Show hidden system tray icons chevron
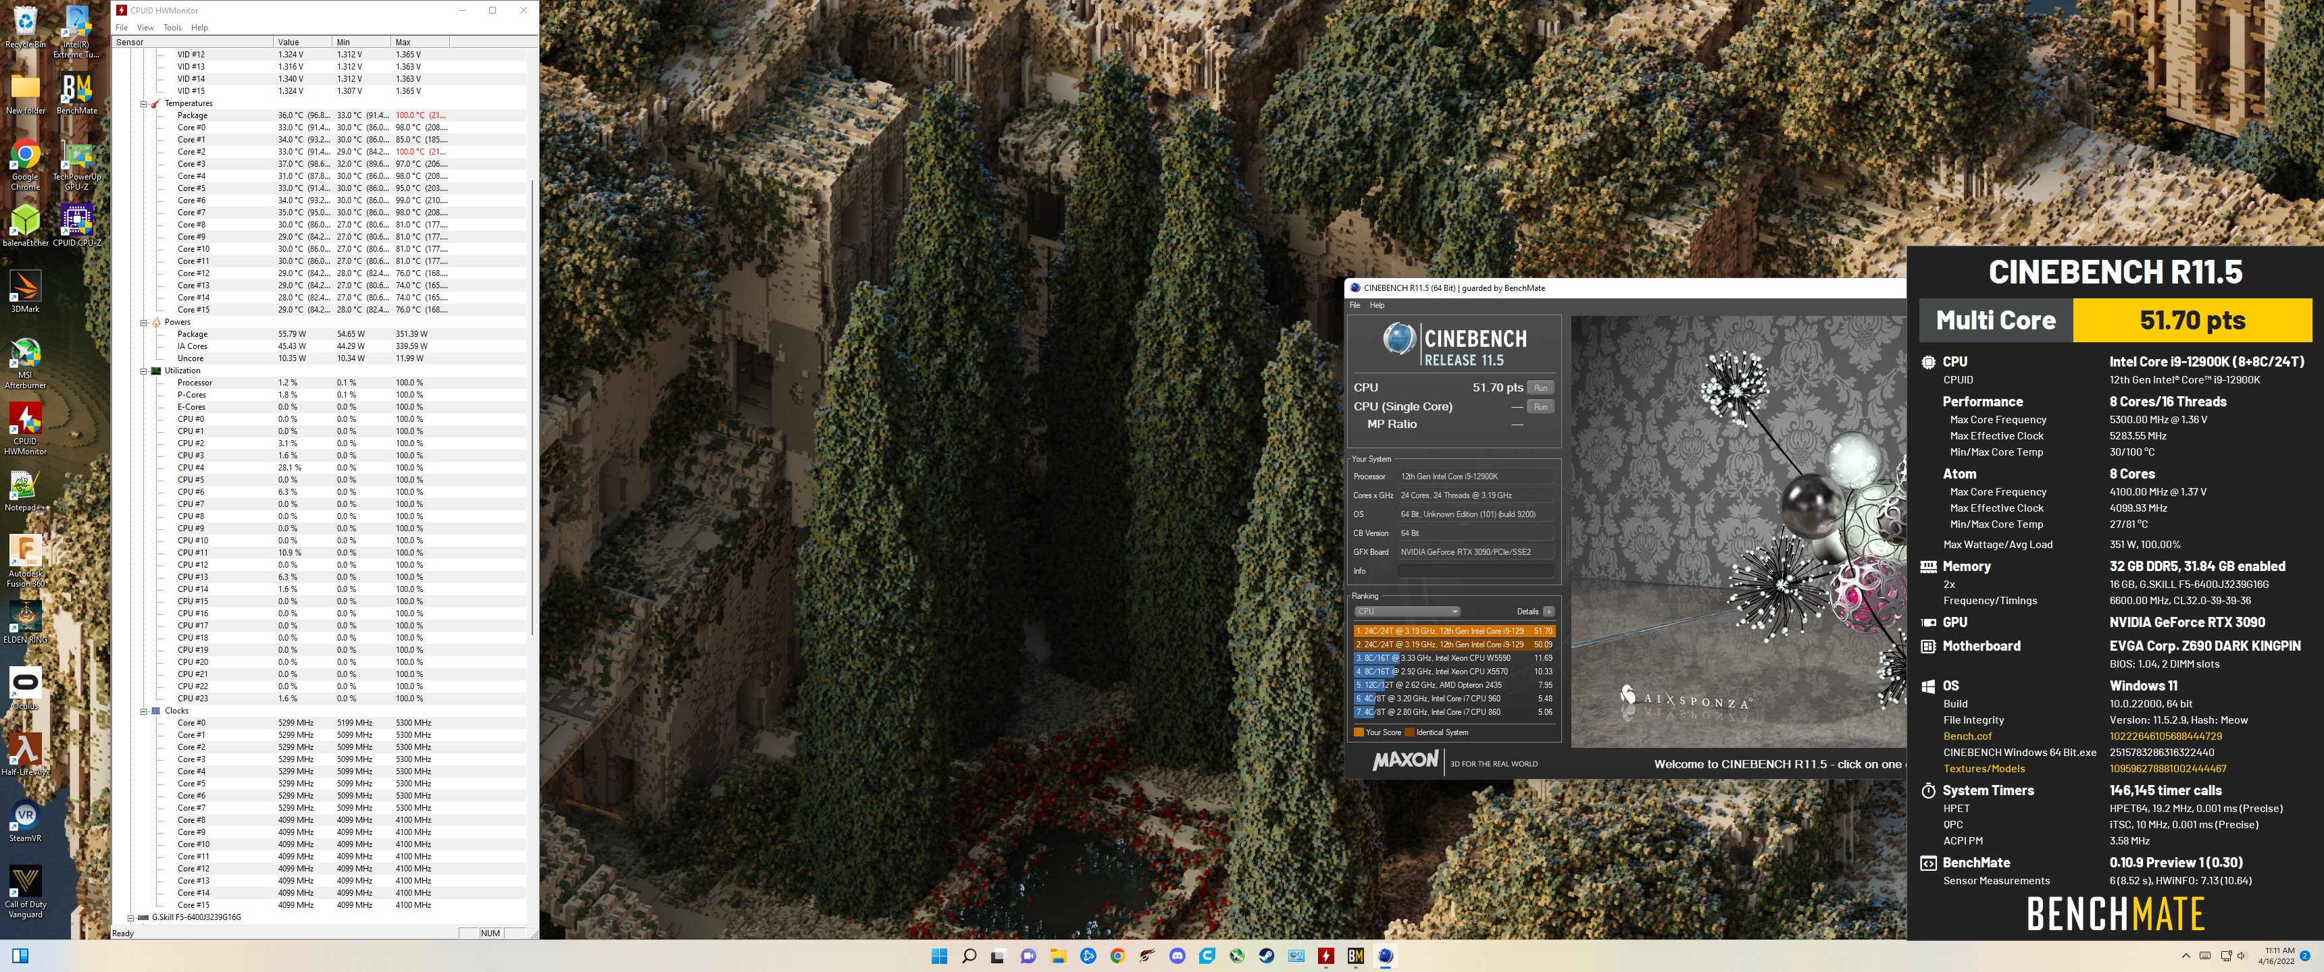Image resolution: width=2324 pixels, height=972 pixels. pyautogui.click(x=2185, y=956)
